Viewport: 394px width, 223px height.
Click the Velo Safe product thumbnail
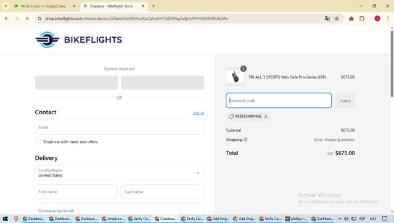coord(235,77)
